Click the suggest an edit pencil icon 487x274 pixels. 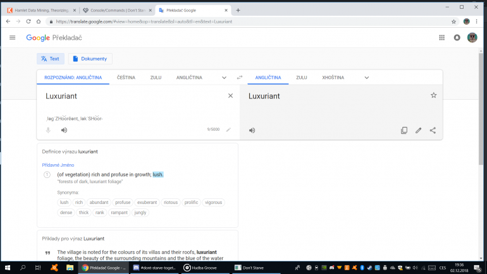point(418,130)
